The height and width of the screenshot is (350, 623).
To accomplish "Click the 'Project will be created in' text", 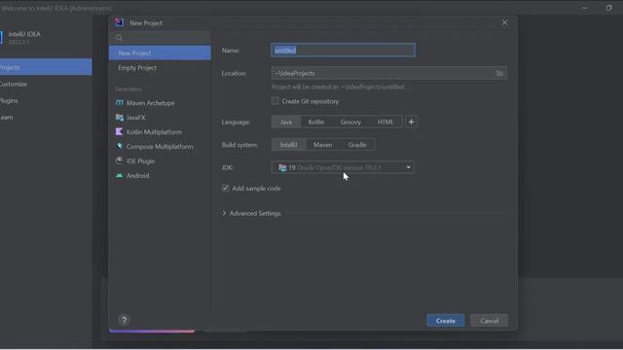I will (x=338, y=87).
